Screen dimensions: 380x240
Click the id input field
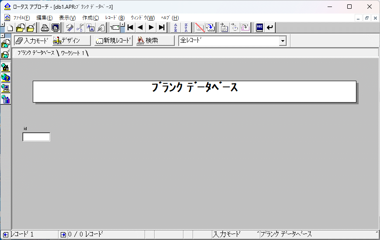coord(36,137)
